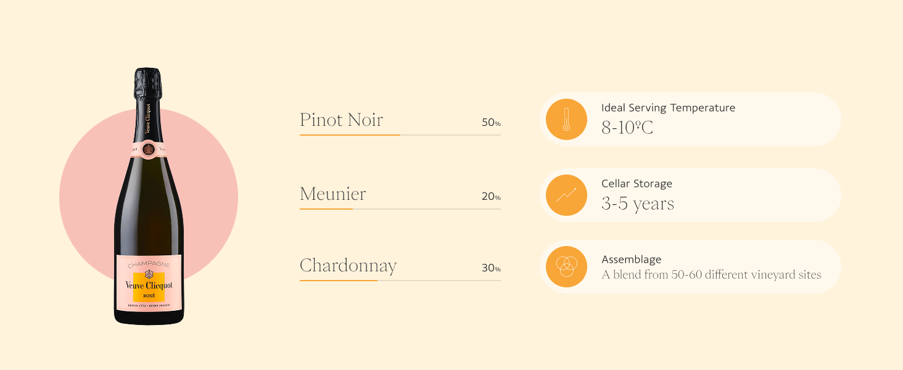The width and height of the screenshot is (903, 370).
Task: Click the black foil bottle top
Action: click(148, 83)
